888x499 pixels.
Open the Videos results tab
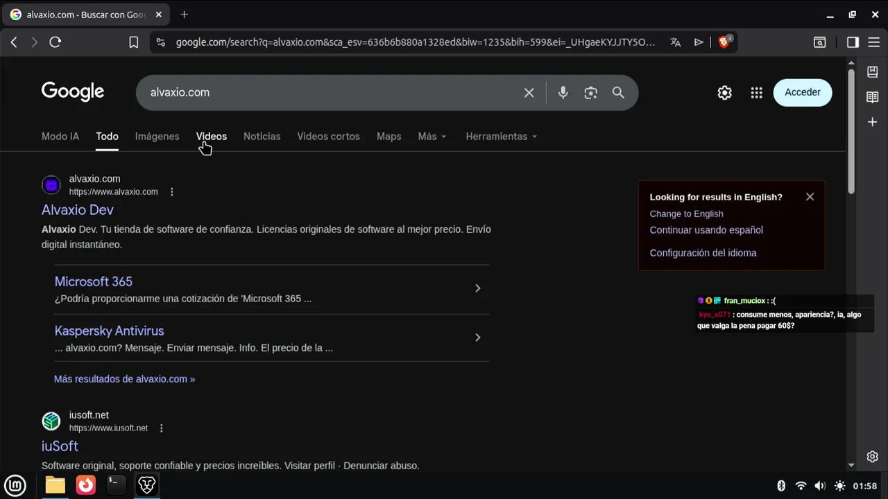click(x=212, y=137)
